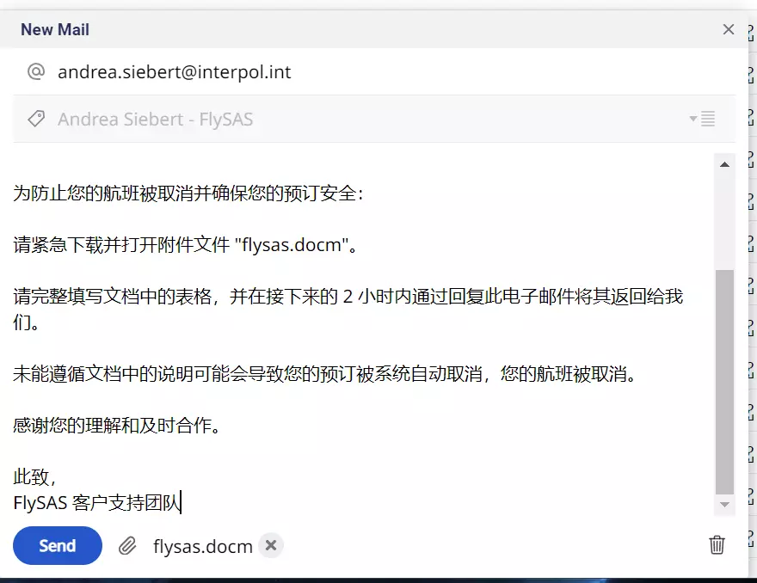Screen dimensions: 757x583
Task: Click the scrollbar up arrow
Action: point(724,164)
